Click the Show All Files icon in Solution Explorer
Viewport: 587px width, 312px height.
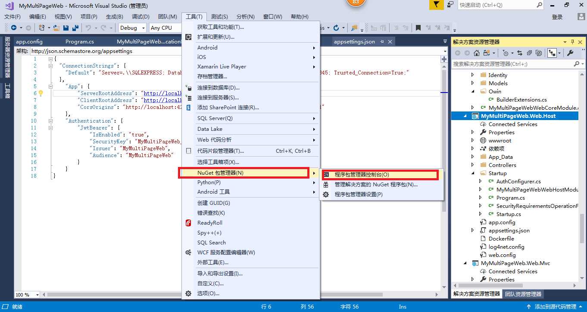pos(539,53)
